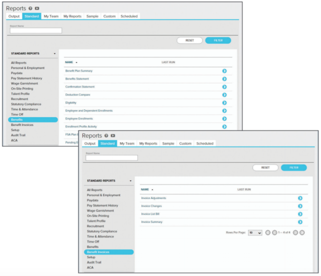Open Scheduled tab in back window
Image resolution: width=321 pixels, height=276 pixels.
pos(129,16)
